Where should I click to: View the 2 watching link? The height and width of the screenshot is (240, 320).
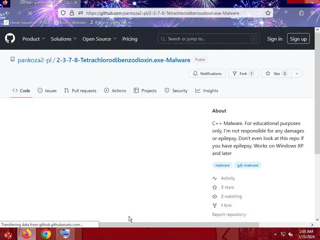pyautogui.click(x=227, y=196)
